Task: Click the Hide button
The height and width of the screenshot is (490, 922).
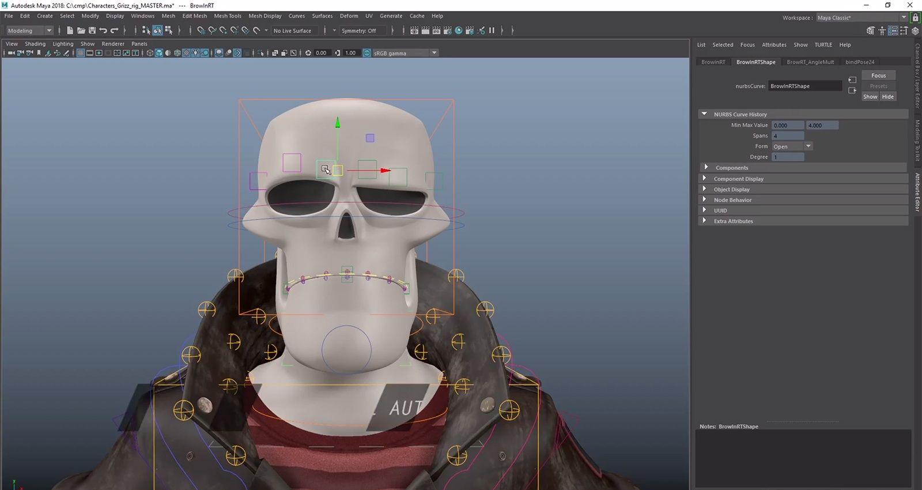Action: (x=888, y=96)
